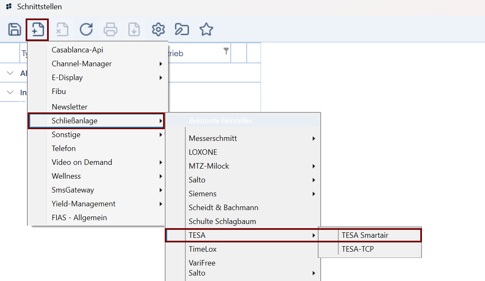485x281 pixels.
Task: Click the filter funnel in column header
Action: [x=226, y=51]
